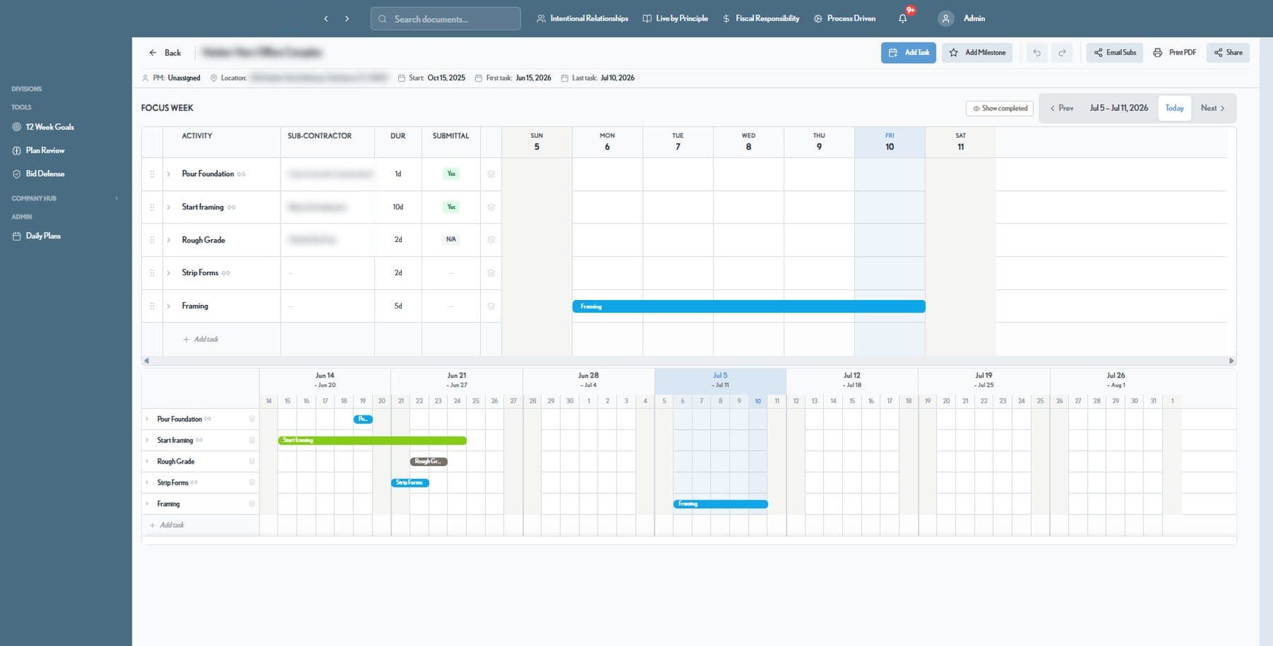Expand gantt Rough Grade row chevron
This screenshot has height=646, width=1273.
point(147,461)
